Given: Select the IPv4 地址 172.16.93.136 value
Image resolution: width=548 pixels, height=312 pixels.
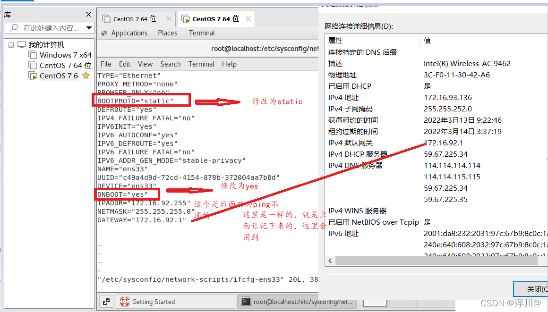Looking at the screenshot, I should point(448,98).
